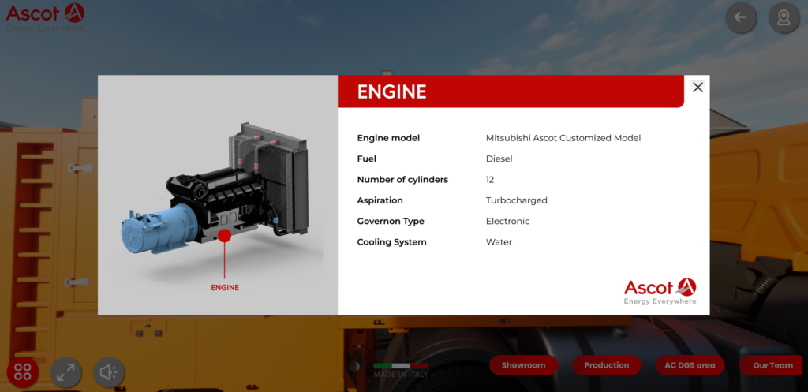Screen dimensions: 808x392
Task: Open the four-circle menu button
Action: [x=23, y=372]
